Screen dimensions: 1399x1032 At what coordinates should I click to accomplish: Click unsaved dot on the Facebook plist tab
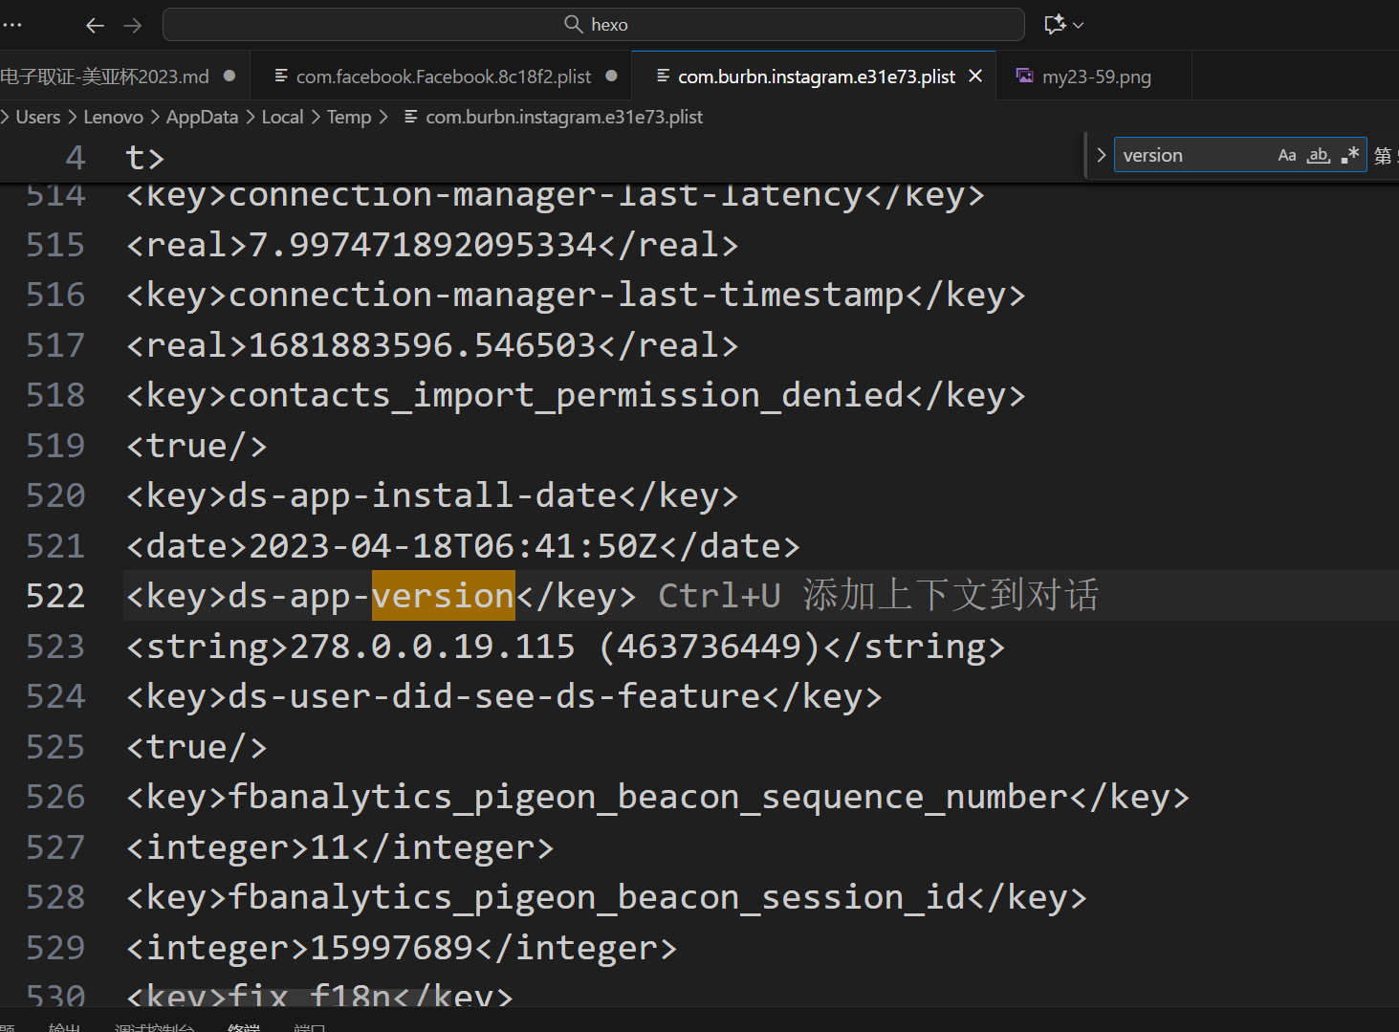[612, 76]
